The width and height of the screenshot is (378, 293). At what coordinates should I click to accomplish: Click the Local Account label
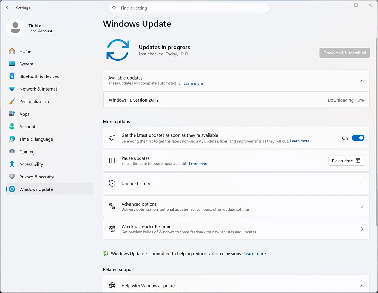click(x=40, y=31)
